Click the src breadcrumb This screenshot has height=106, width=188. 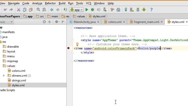pos(40,16)
